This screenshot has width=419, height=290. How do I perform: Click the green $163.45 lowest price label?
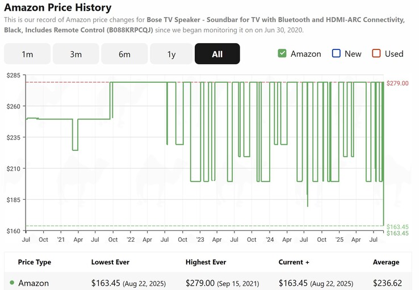pos(397,227)
